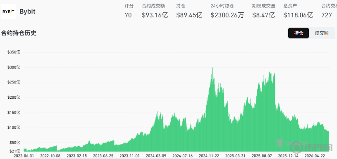This screenshot has width=337, height=159.
Task: Click the 2023-06-25 date axis label
Action: pos(103,156)
